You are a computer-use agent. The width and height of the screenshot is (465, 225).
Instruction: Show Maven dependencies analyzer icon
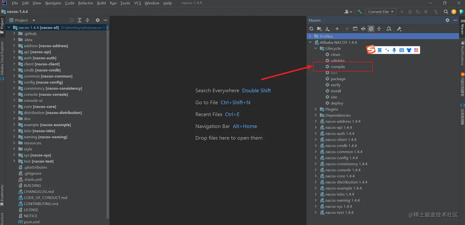click(389, 29)
